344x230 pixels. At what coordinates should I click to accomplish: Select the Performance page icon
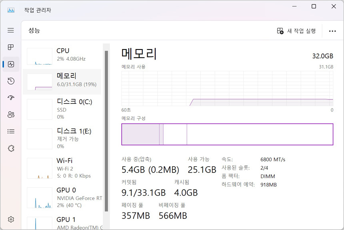pyautogui.click(x=11, y=64)
